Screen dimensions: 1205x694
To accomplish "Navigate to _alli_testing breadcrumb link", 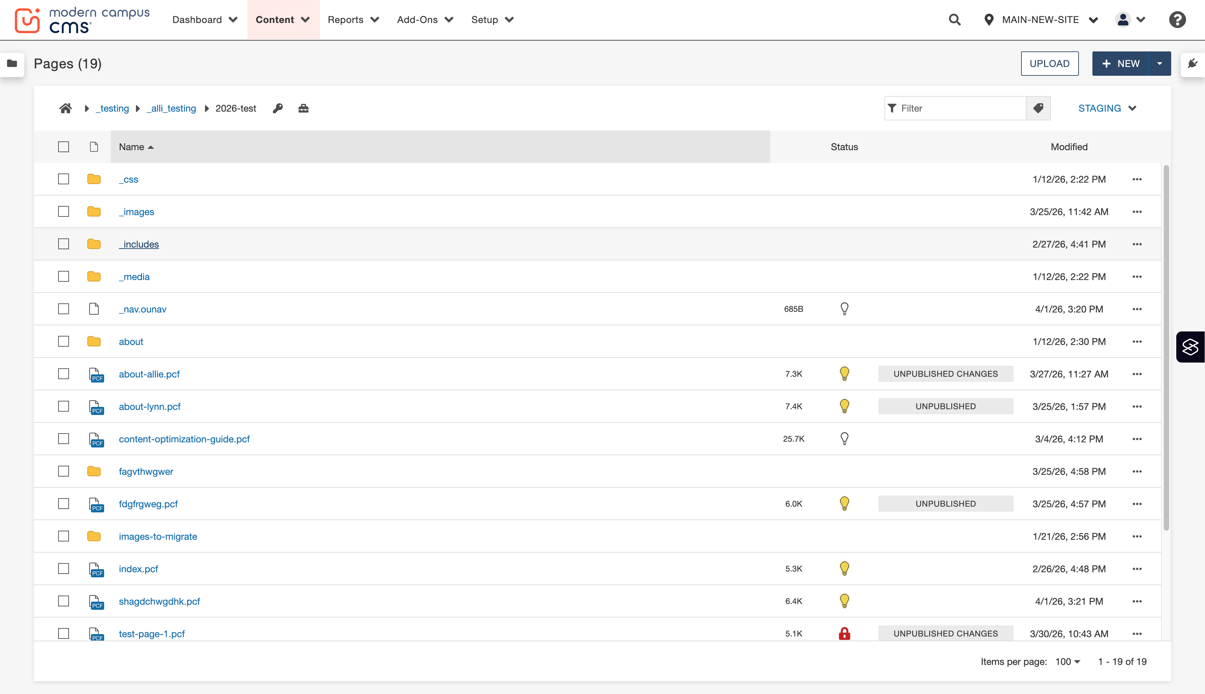I will [171, 108].
